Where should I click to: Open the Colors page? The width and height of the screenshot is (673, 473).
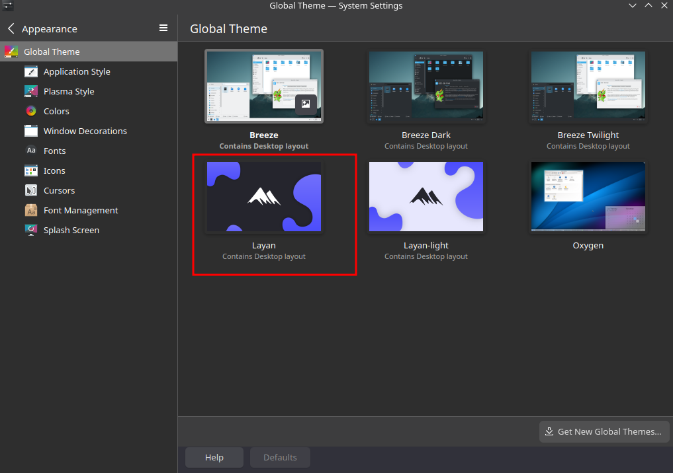[89, 111]
